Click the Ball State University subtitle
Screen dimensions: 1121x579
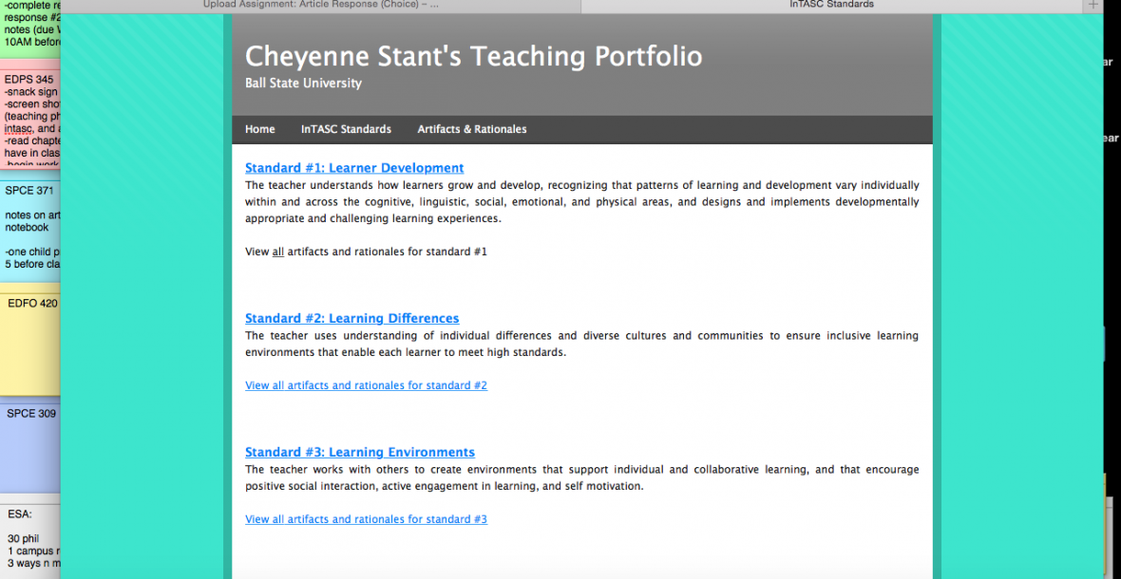coord(303,84)
